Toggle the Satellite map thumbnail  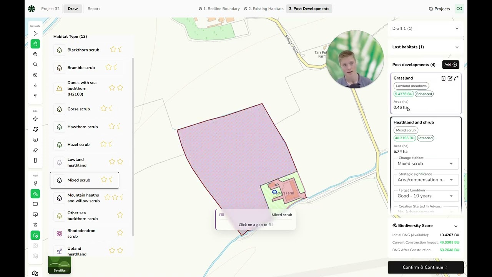tap(60, 265)
